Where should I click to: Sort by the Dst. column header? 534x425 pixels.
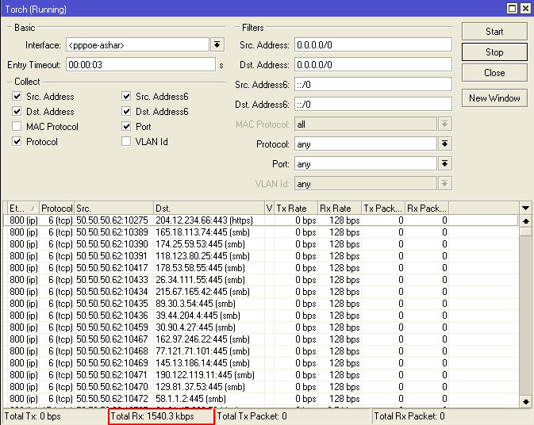tap(209, 208)
